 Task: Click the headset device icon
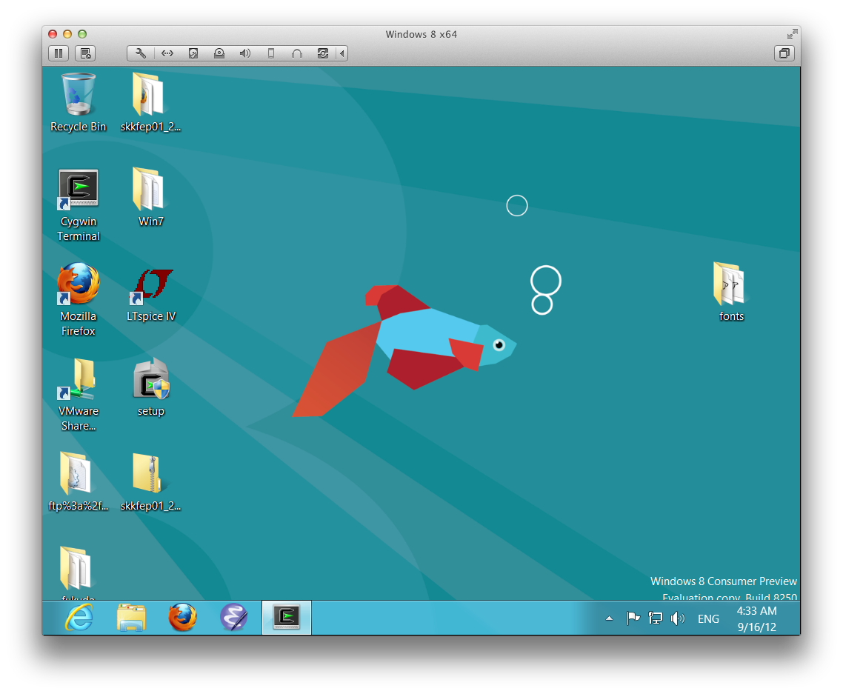[x=297, y=53]
